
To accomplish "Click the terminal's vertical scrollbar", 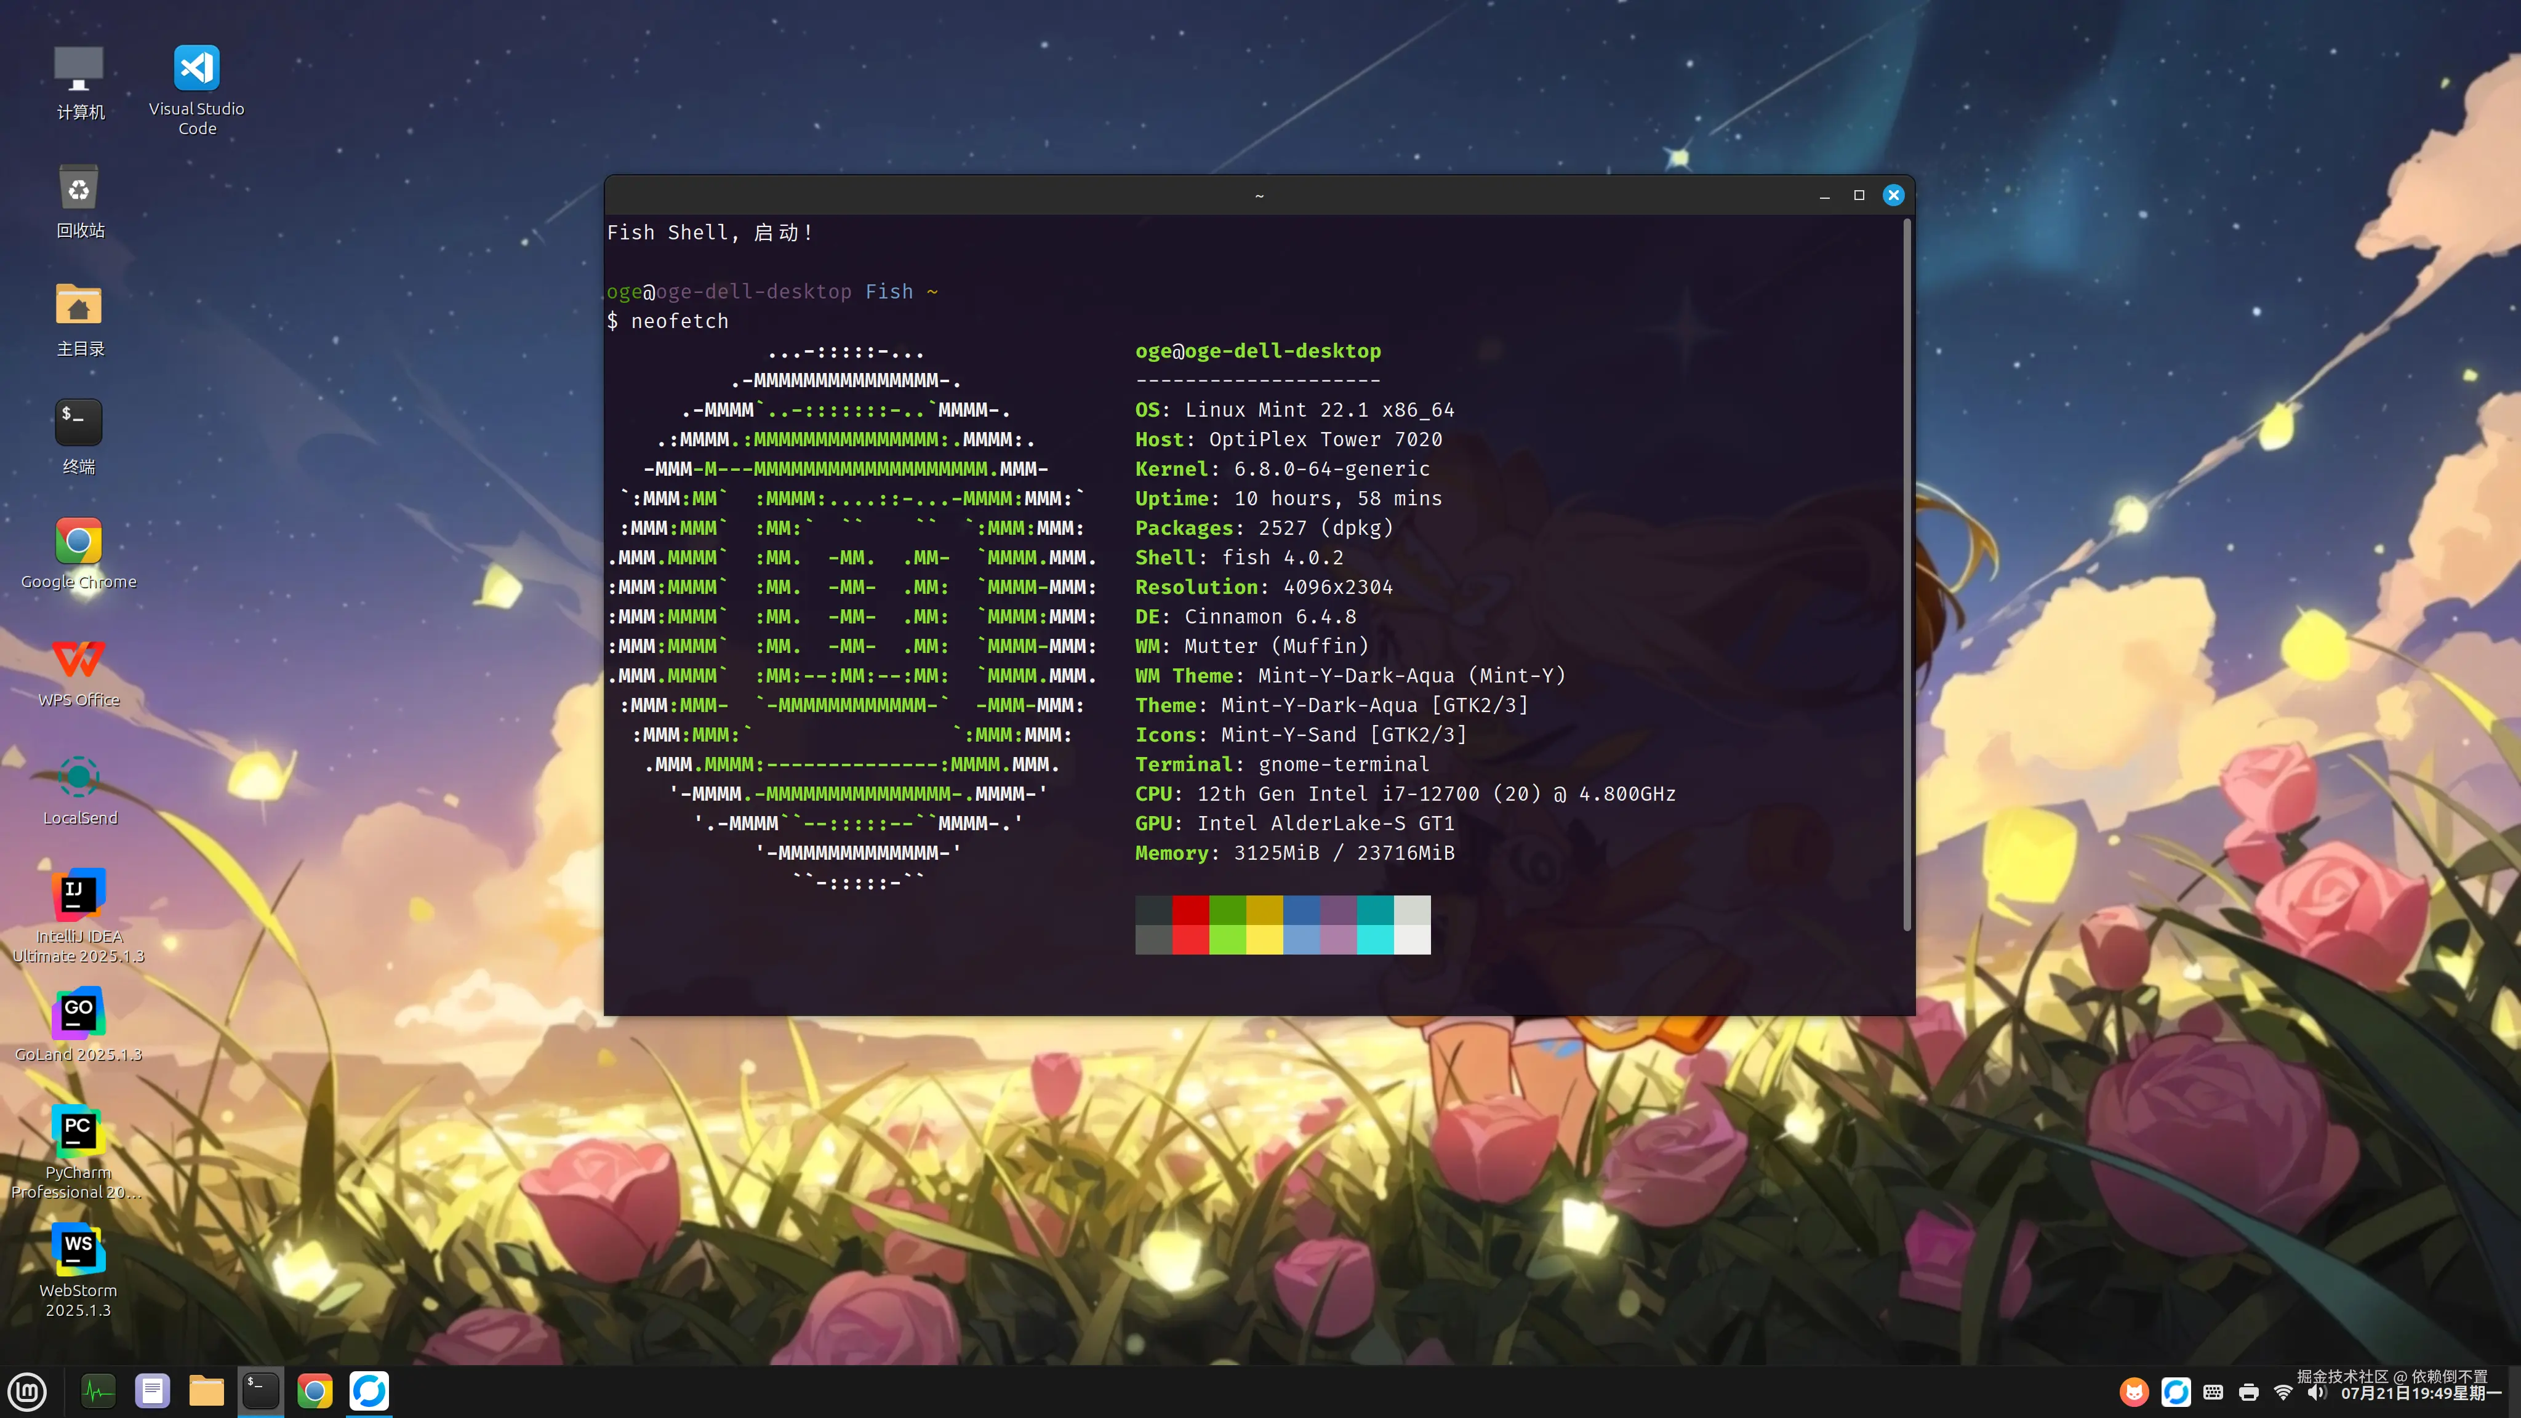I will [x=1906, y=575].
